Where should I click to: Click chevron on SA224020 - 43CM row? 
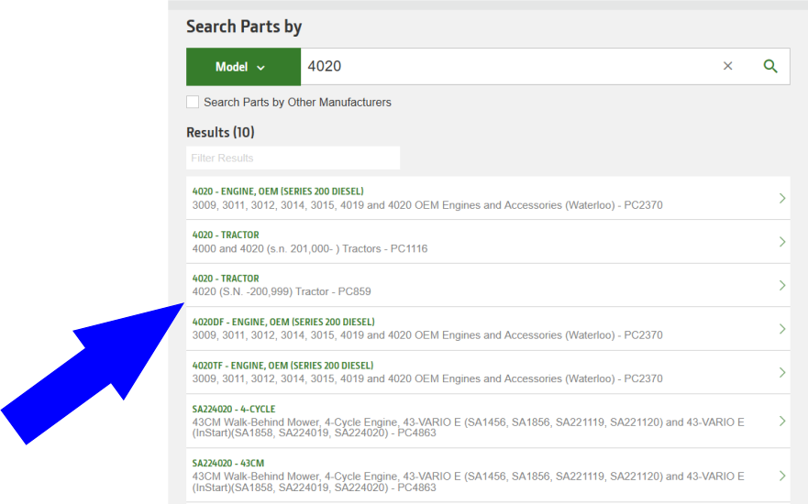coord(782,476)
